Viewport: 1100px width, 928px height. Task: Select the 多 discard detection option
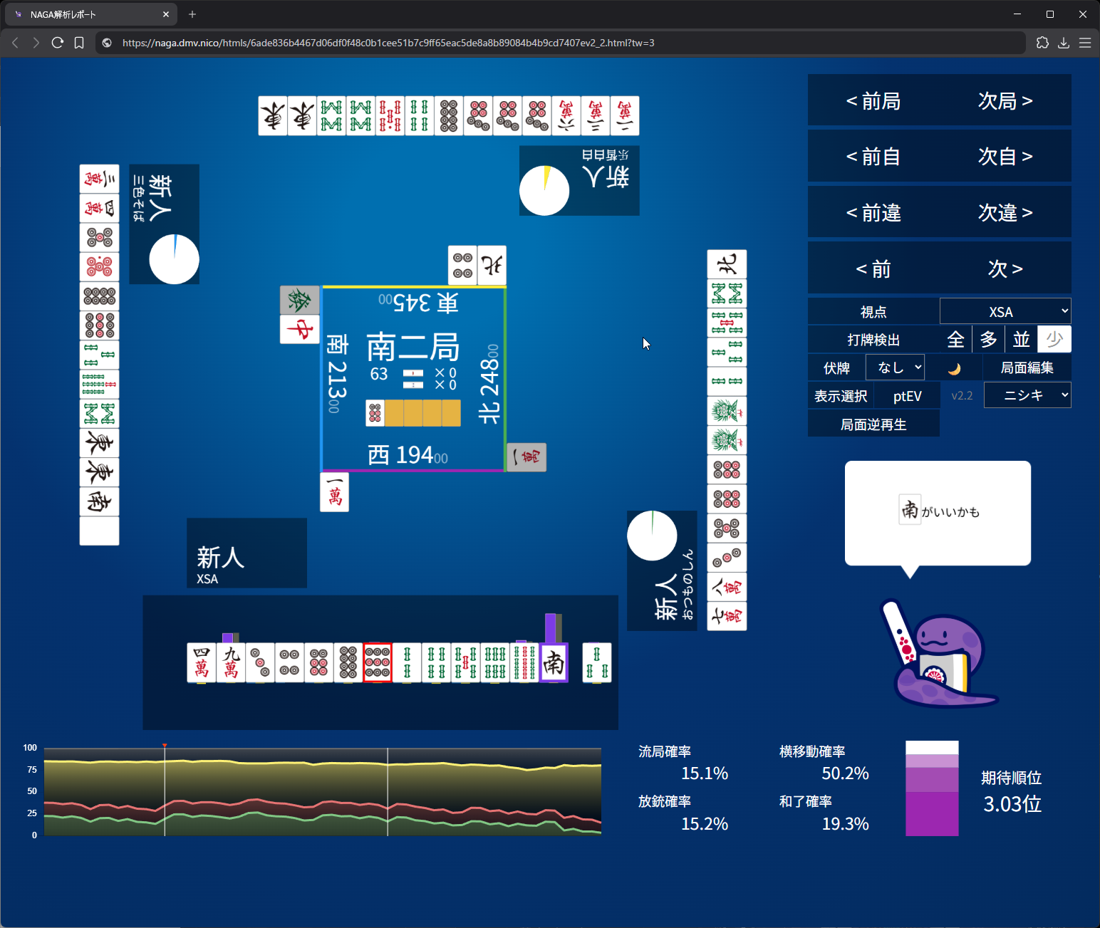(x=988, y=340)
